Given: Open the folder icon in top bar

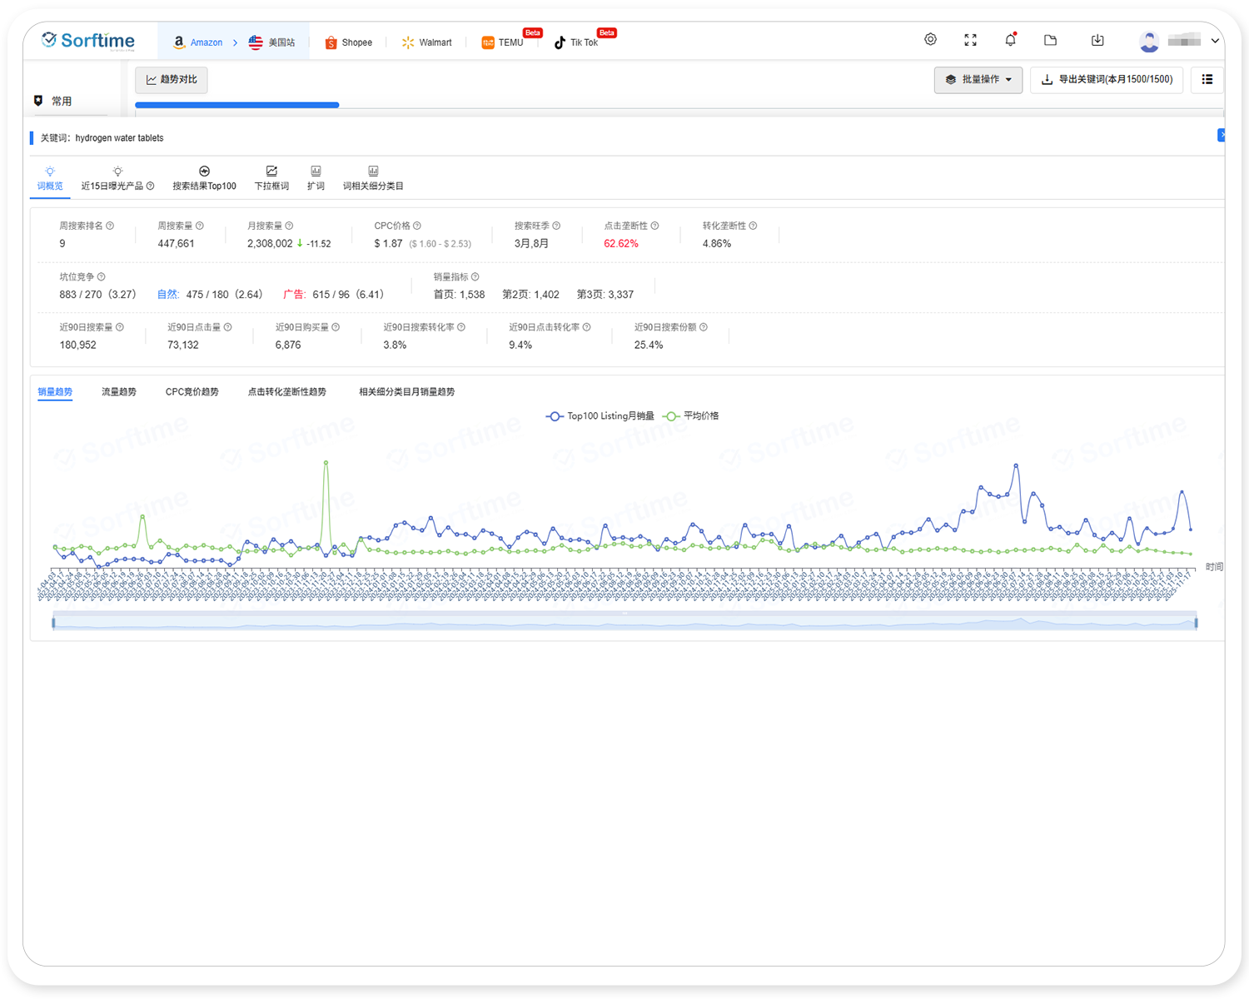Looking at the screenshot, I should 1050,40.
